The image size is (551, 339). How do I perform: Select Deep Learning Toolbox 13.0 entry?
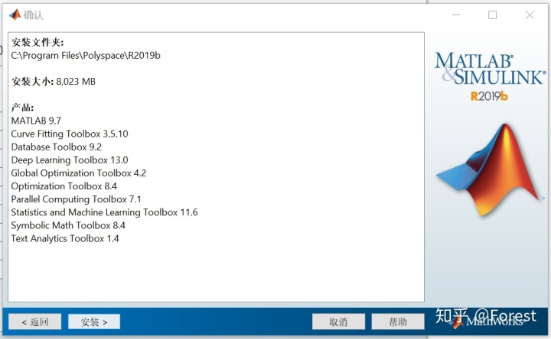pos(70,160)
